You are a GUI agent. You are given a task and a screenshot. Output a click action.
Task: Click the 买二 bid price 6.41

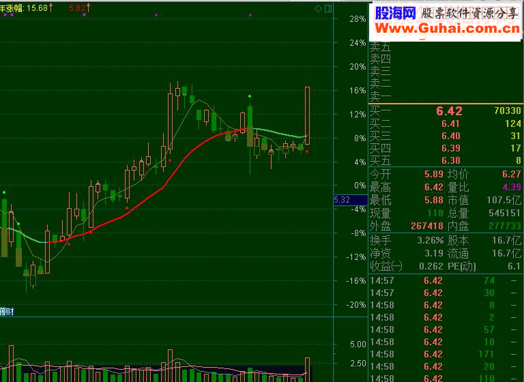[451, 123]
